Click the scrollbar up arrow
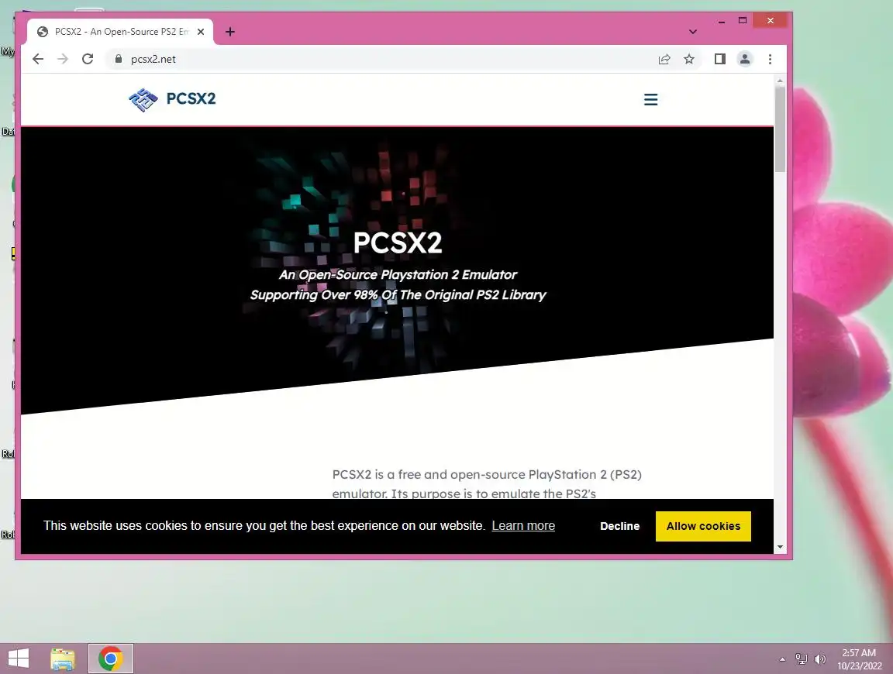The image size is (893, 674). pyautogui.click(x=781, y=81)
